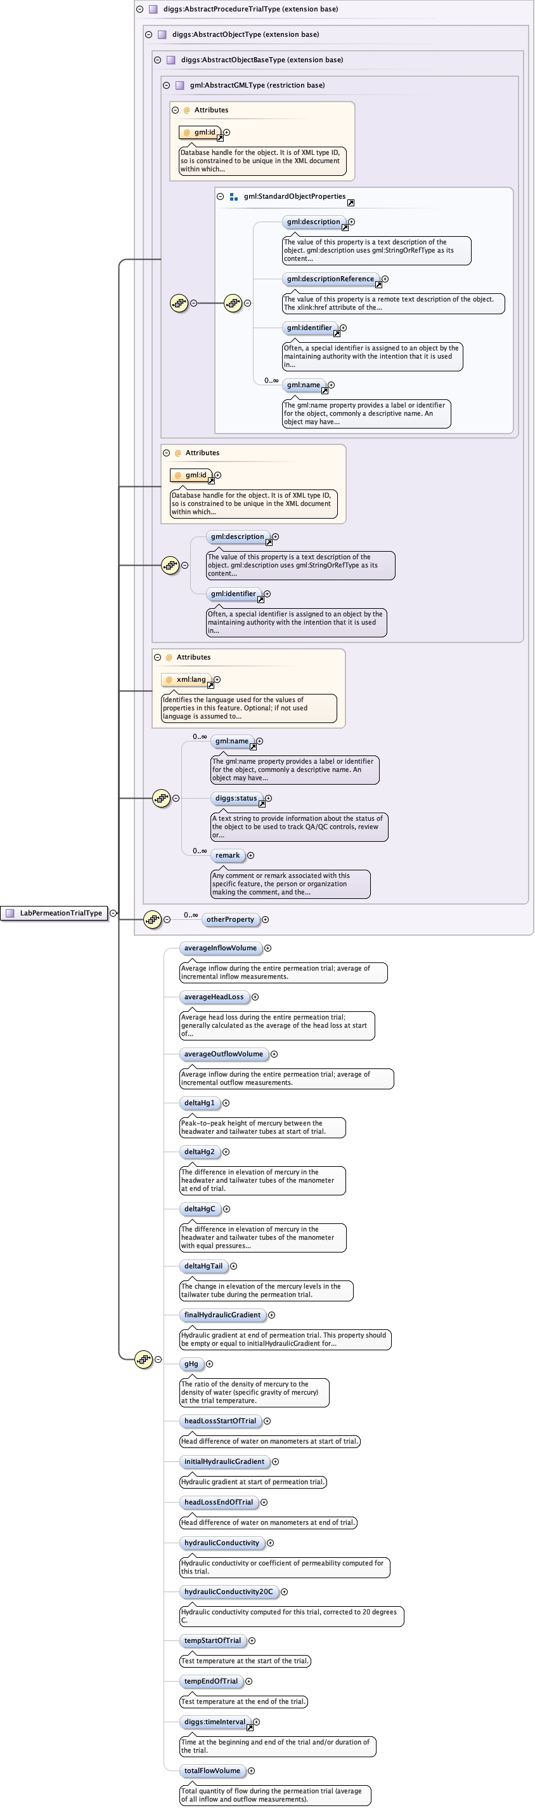
Task: Click the link arrow on diggs:timeInterval
Action: [x=250, y=1727]
